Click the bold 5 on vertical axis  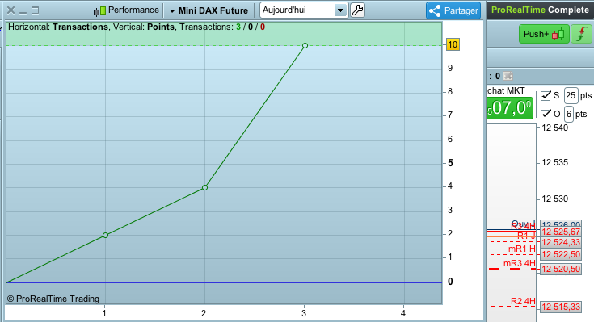(450, 163)
